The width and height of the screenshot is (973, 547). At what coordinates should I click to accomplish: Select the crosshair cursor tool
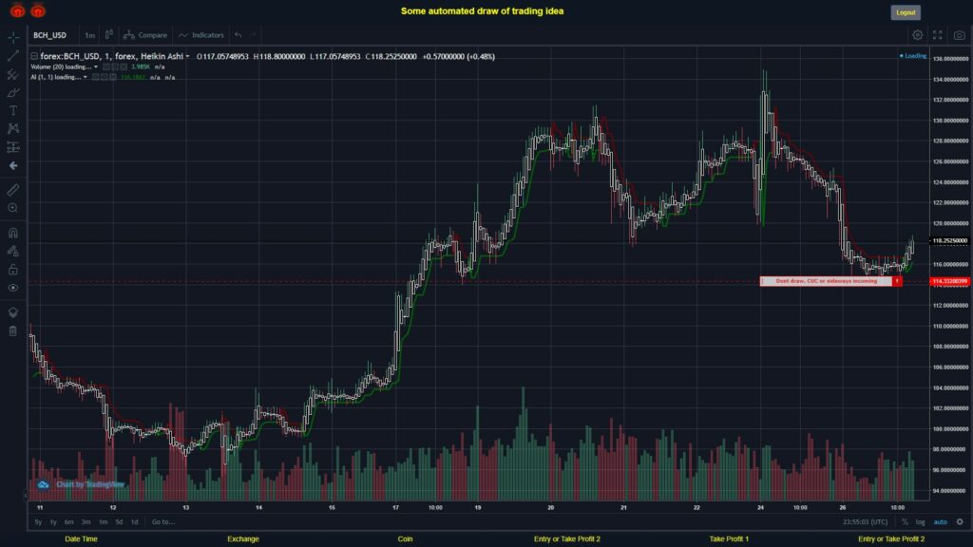(x=13, y=37)
